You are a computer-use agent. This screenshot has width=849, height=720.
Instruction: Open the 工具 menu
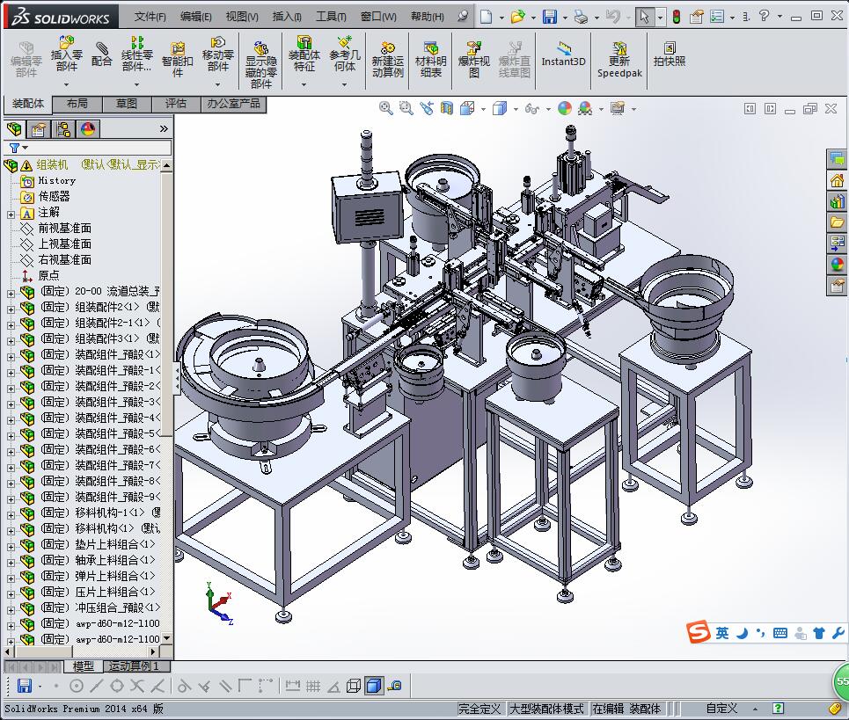click(331, 17)
